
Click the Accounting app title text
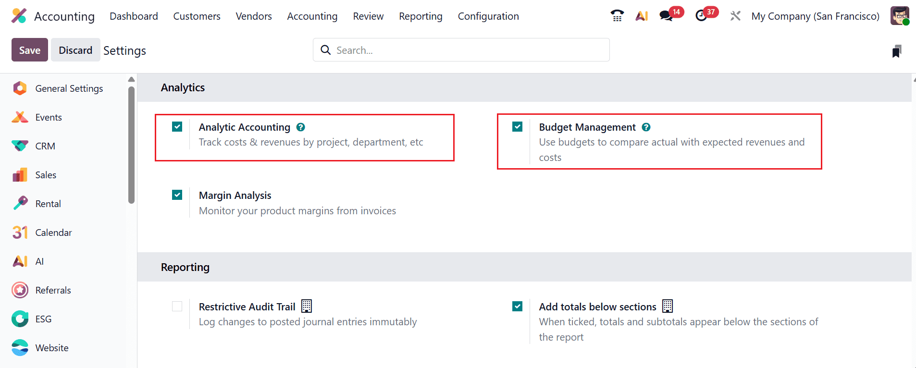pos(64,16)
